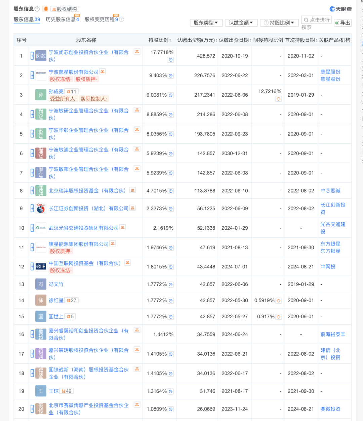Viewport: 363px width, 421px height.
Task: Click the help icon beside 股东信息 title
Action: [x=37, y=9]
